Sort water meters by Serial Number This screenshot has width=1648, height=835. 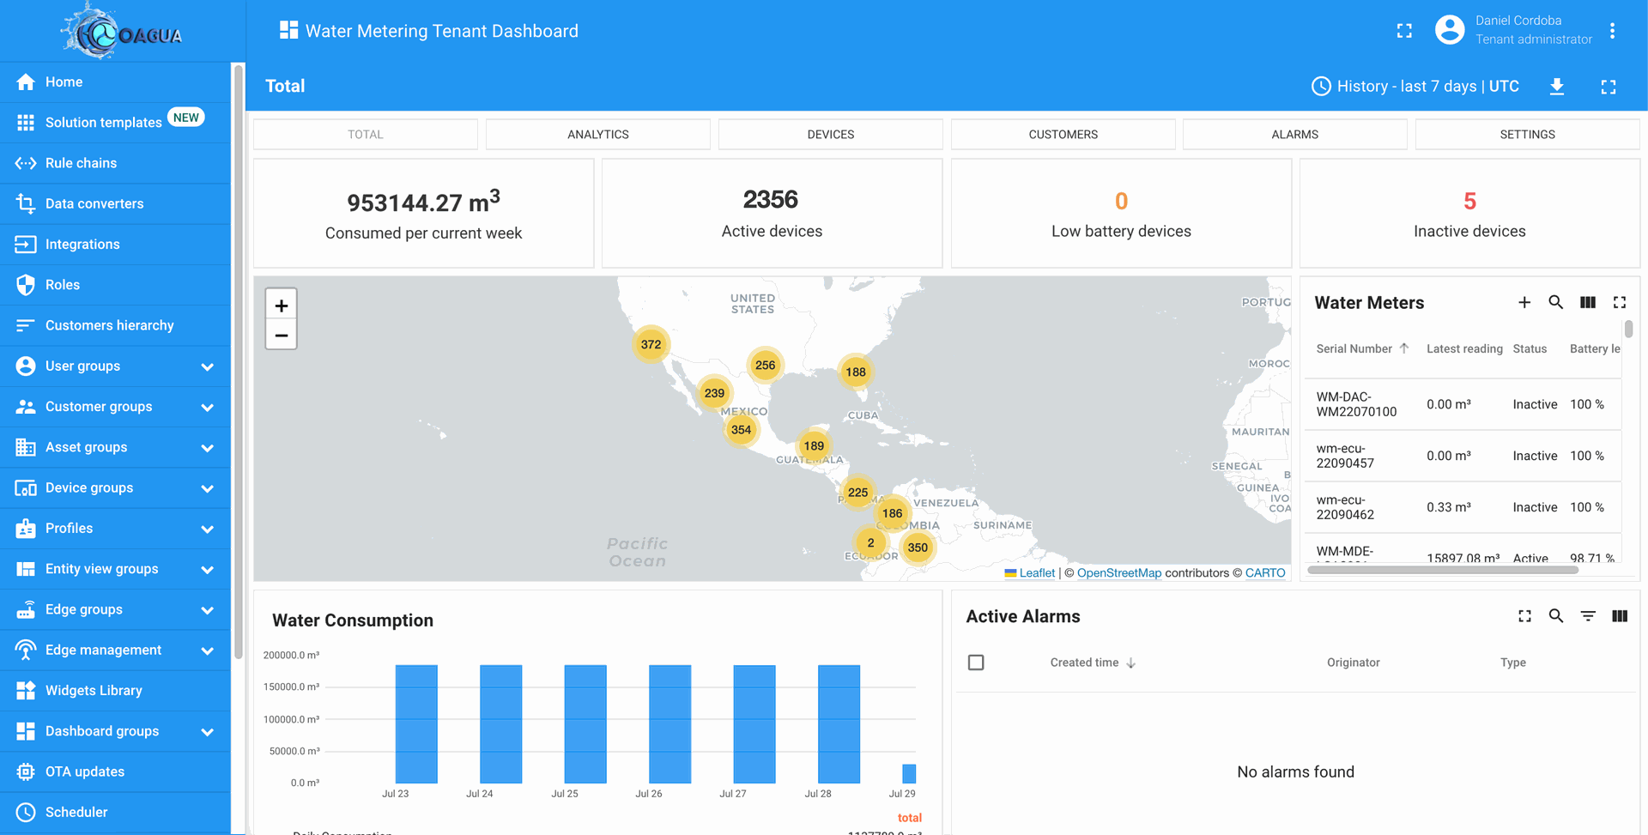point(1354,348)
